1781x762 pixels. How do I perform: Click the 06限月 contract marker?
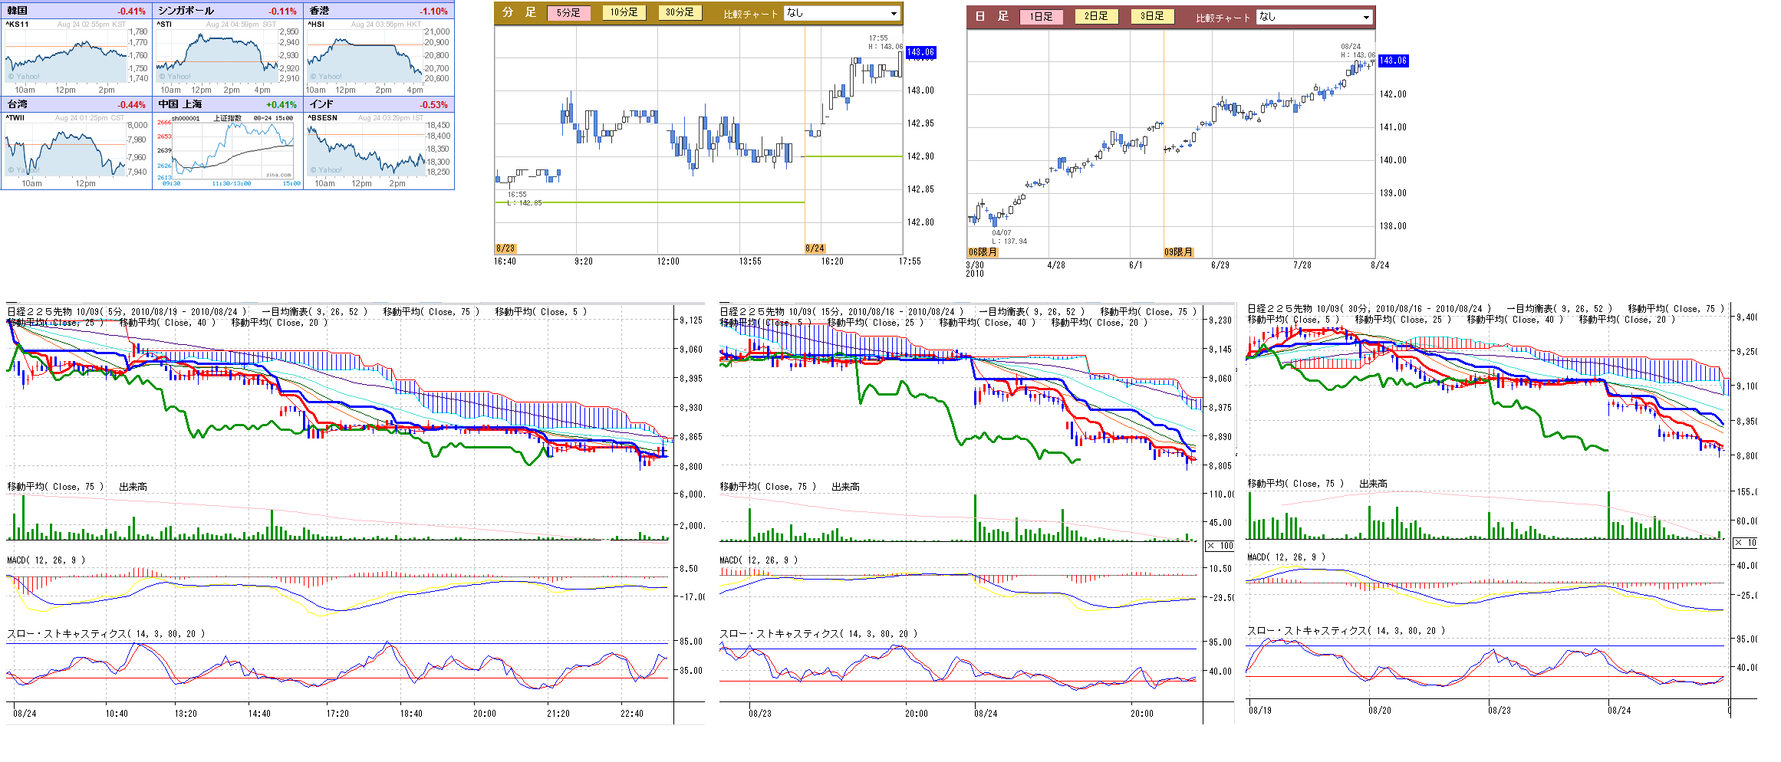[x=983, y=252]
